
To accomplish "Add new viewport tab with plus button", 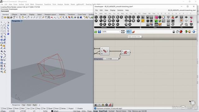I will [x=39, y=105].
